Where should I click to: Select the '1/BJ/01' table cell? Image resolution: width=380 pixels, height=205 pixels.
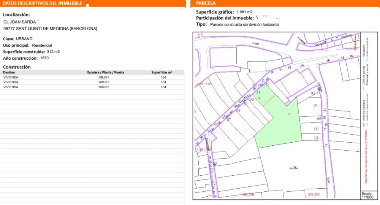(x=103, y=77)
